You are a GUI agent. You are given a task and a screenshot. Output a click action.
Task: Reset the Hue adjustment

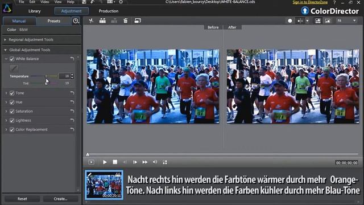click(72, 102)
